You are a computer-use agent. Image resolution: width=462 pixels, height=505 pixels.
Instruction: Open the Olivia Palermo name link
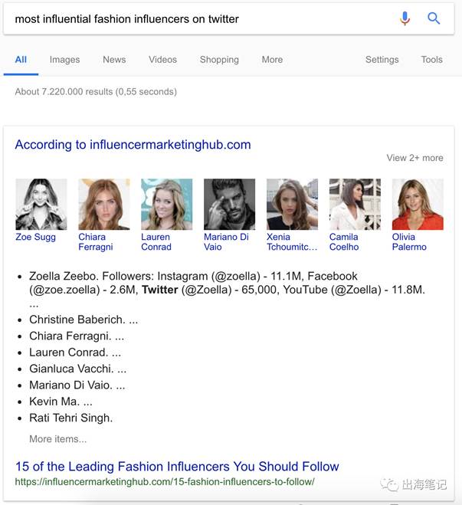(x=409, y=242)
